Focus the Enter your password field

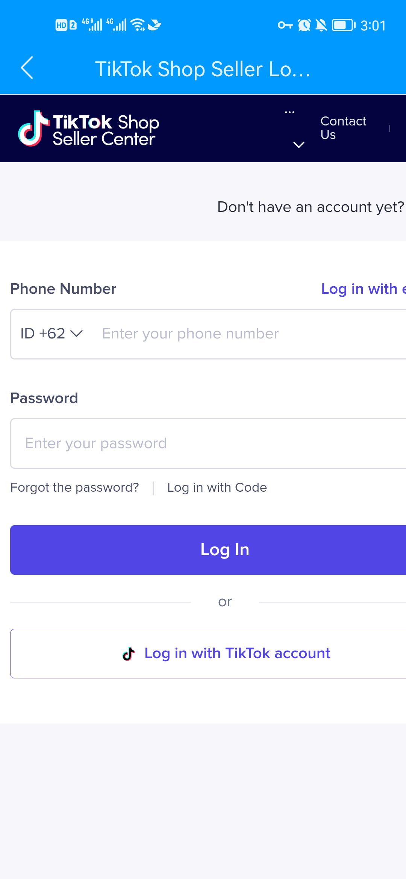208,443
